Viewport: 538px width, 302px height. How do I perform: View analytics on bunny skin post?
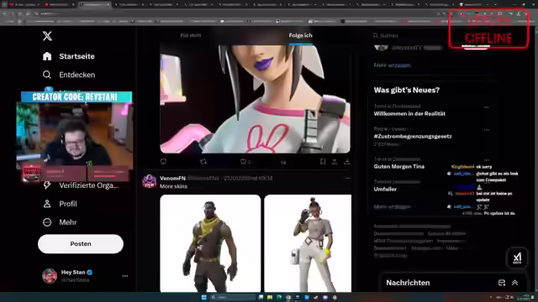coord(283,162)
